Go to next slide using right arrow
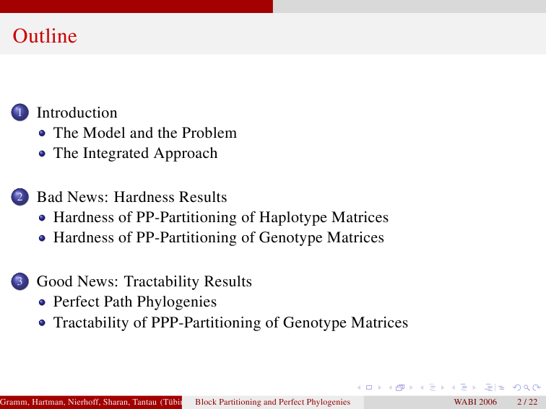 tap(380, 387)
